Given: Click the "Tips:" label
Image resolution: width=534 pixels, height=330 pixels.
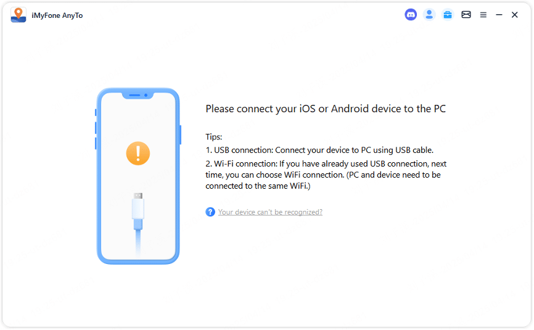Looking at the screenshot, I should pos(214,137).
